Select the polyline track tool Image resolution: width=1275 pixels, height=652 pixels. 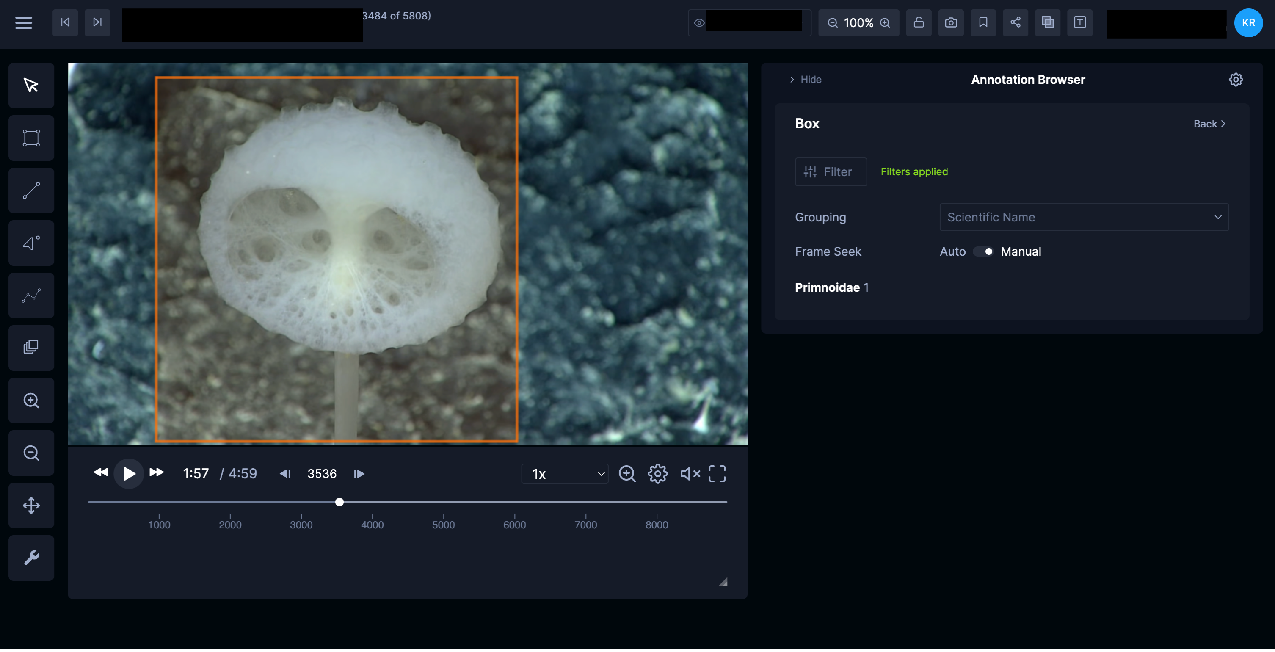click(31, 296)
